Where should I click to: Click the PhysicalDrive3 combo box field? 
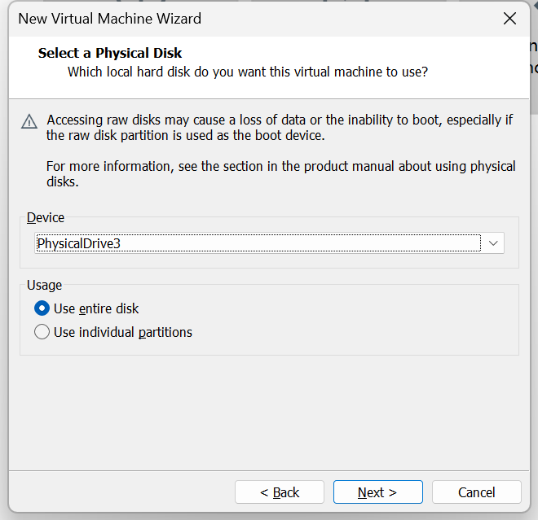(258, 243)
